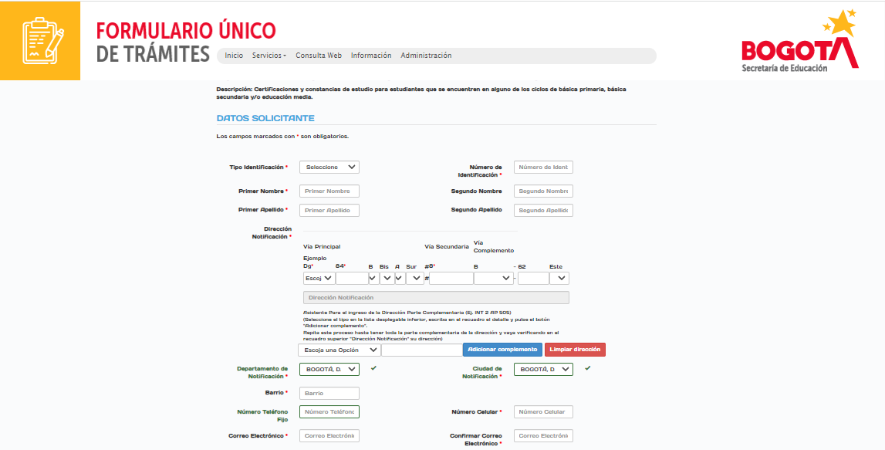Select the Número de Identificación field
The image size is (885, 450).
pyautogui.click(x=543, y=167)
